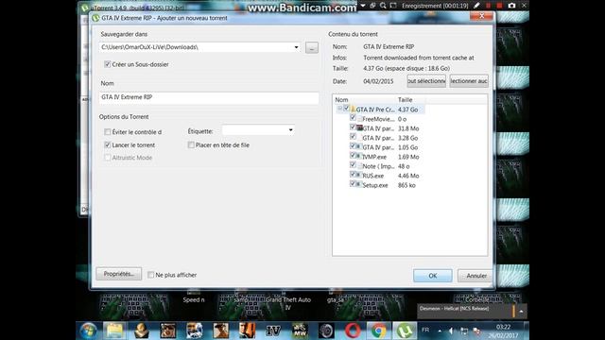Click the browse folder ... button
The width and height of the screenshot is (605, 340).
point(312,48)
